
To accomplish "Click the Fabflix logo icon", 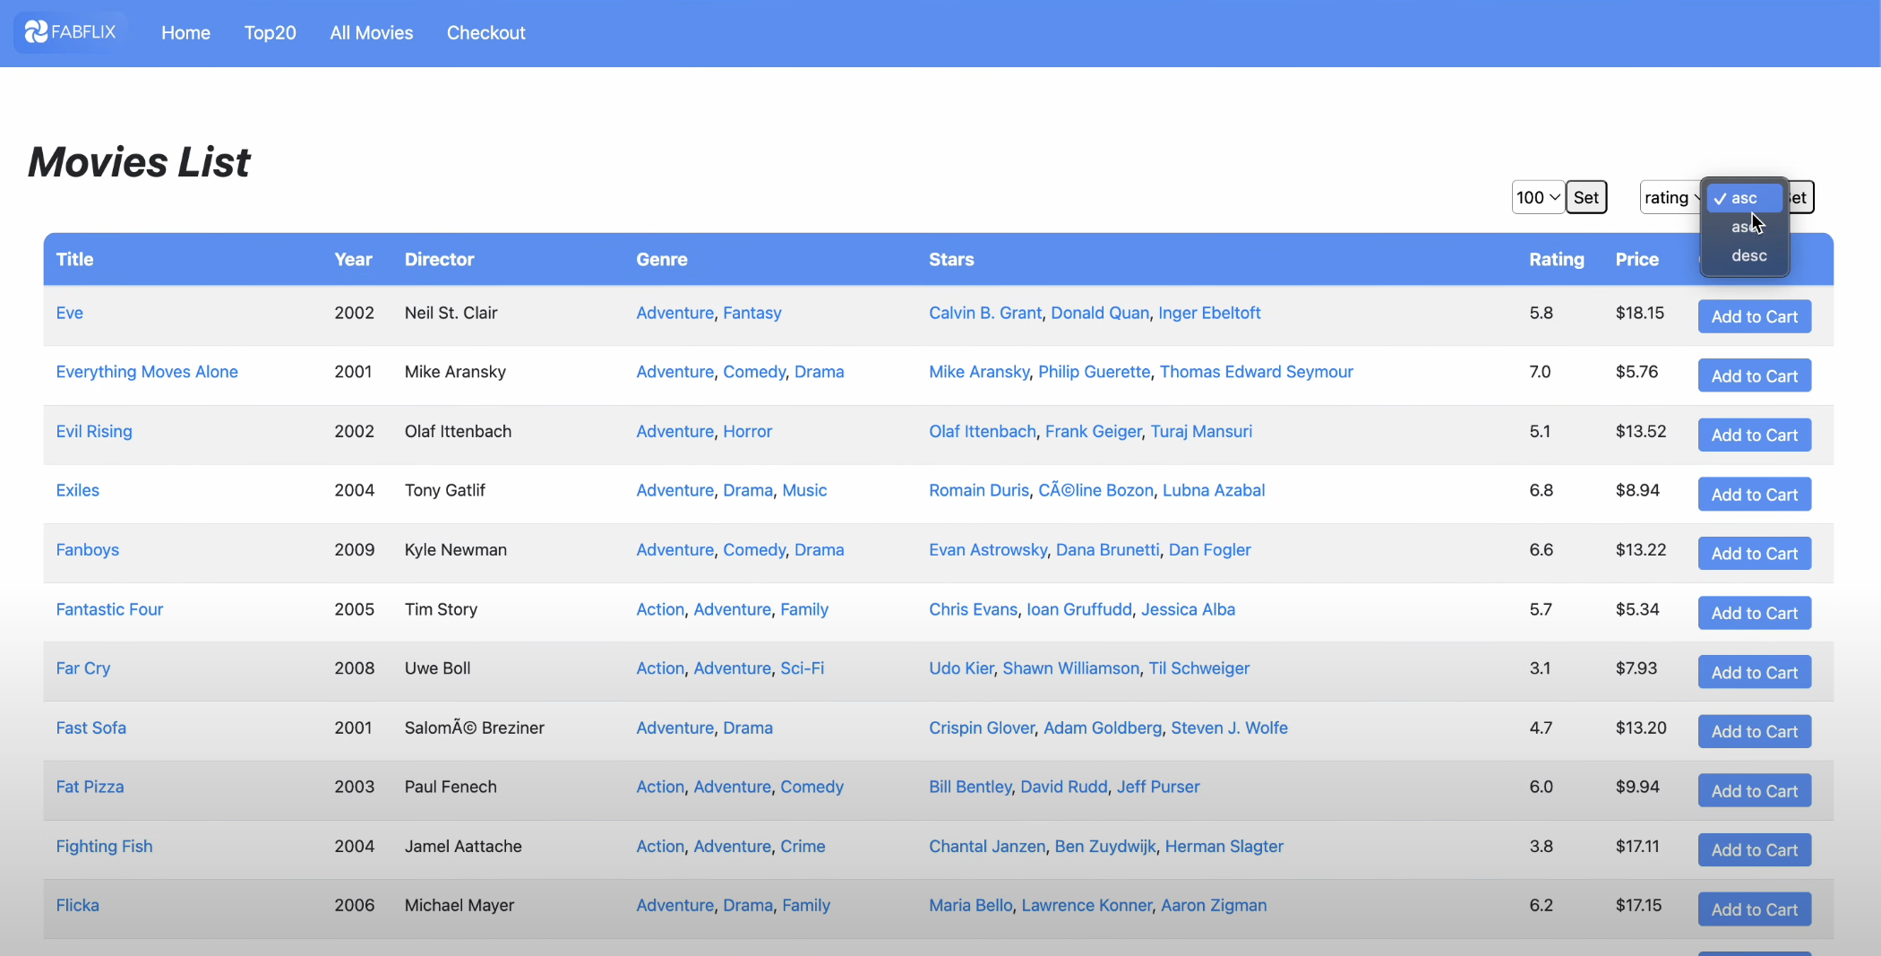I will [36, 32].
